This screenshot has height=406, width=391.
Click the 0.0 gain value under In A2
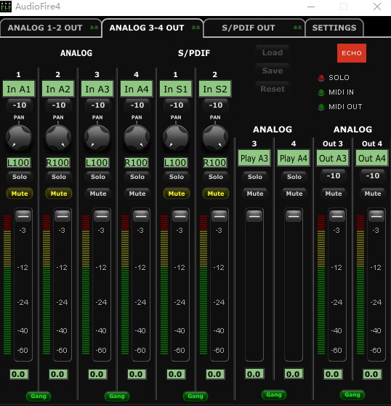tap(57, 374)
